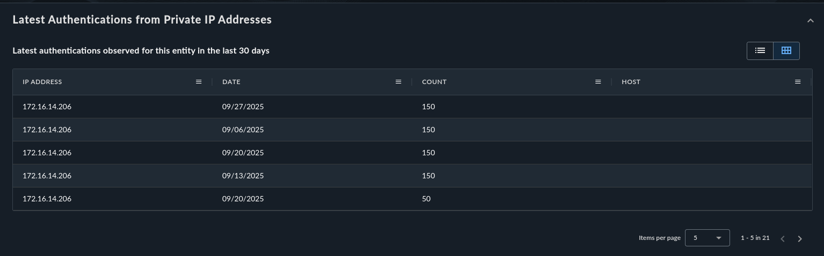The height and width of the screenshot is (256, 824).
Task: Switch to list view layout
Action: pos(760,50)
